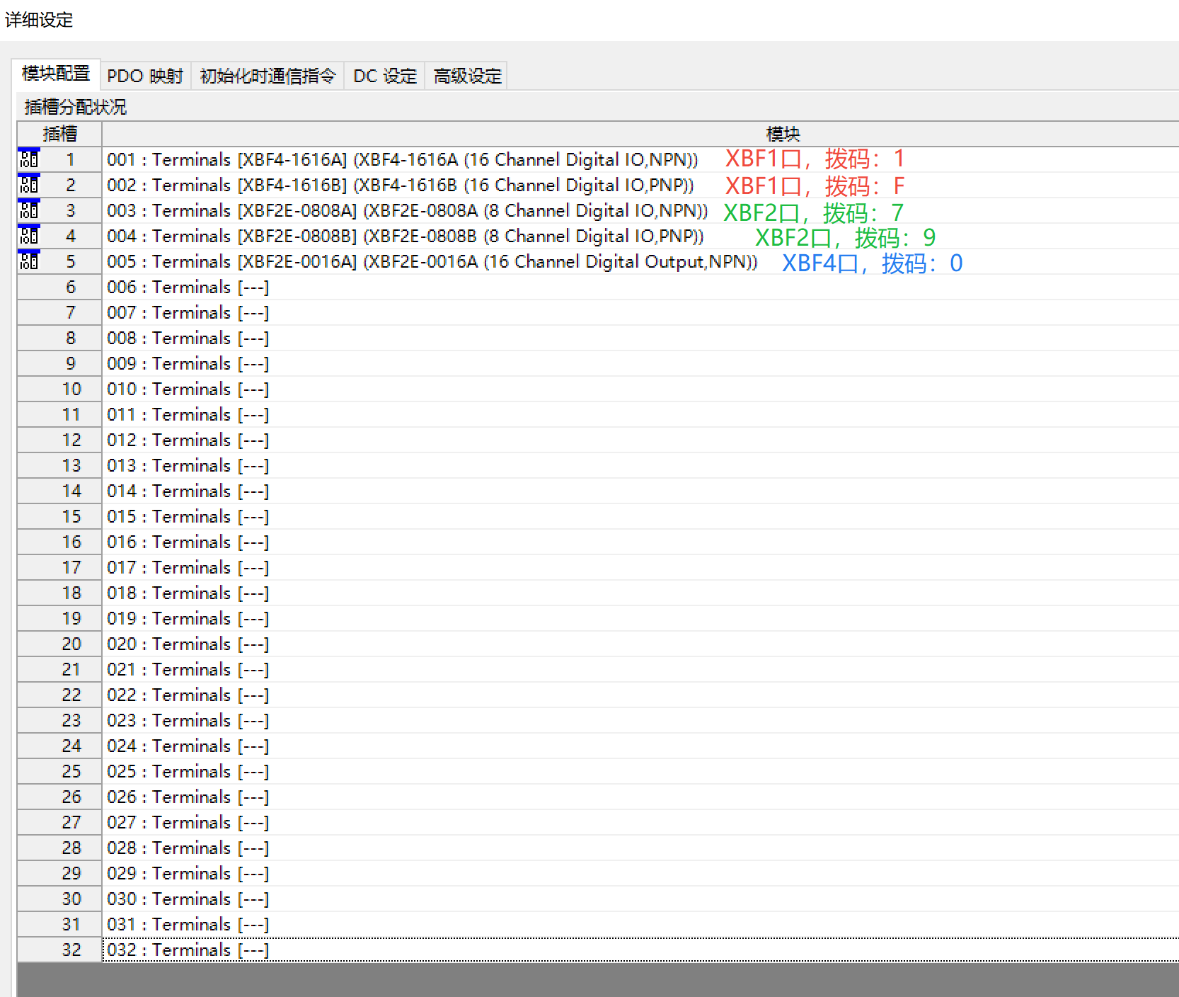The image size is (1179, 997).
Task: Go to the 高级设定 tab
Action: [467, 76]
